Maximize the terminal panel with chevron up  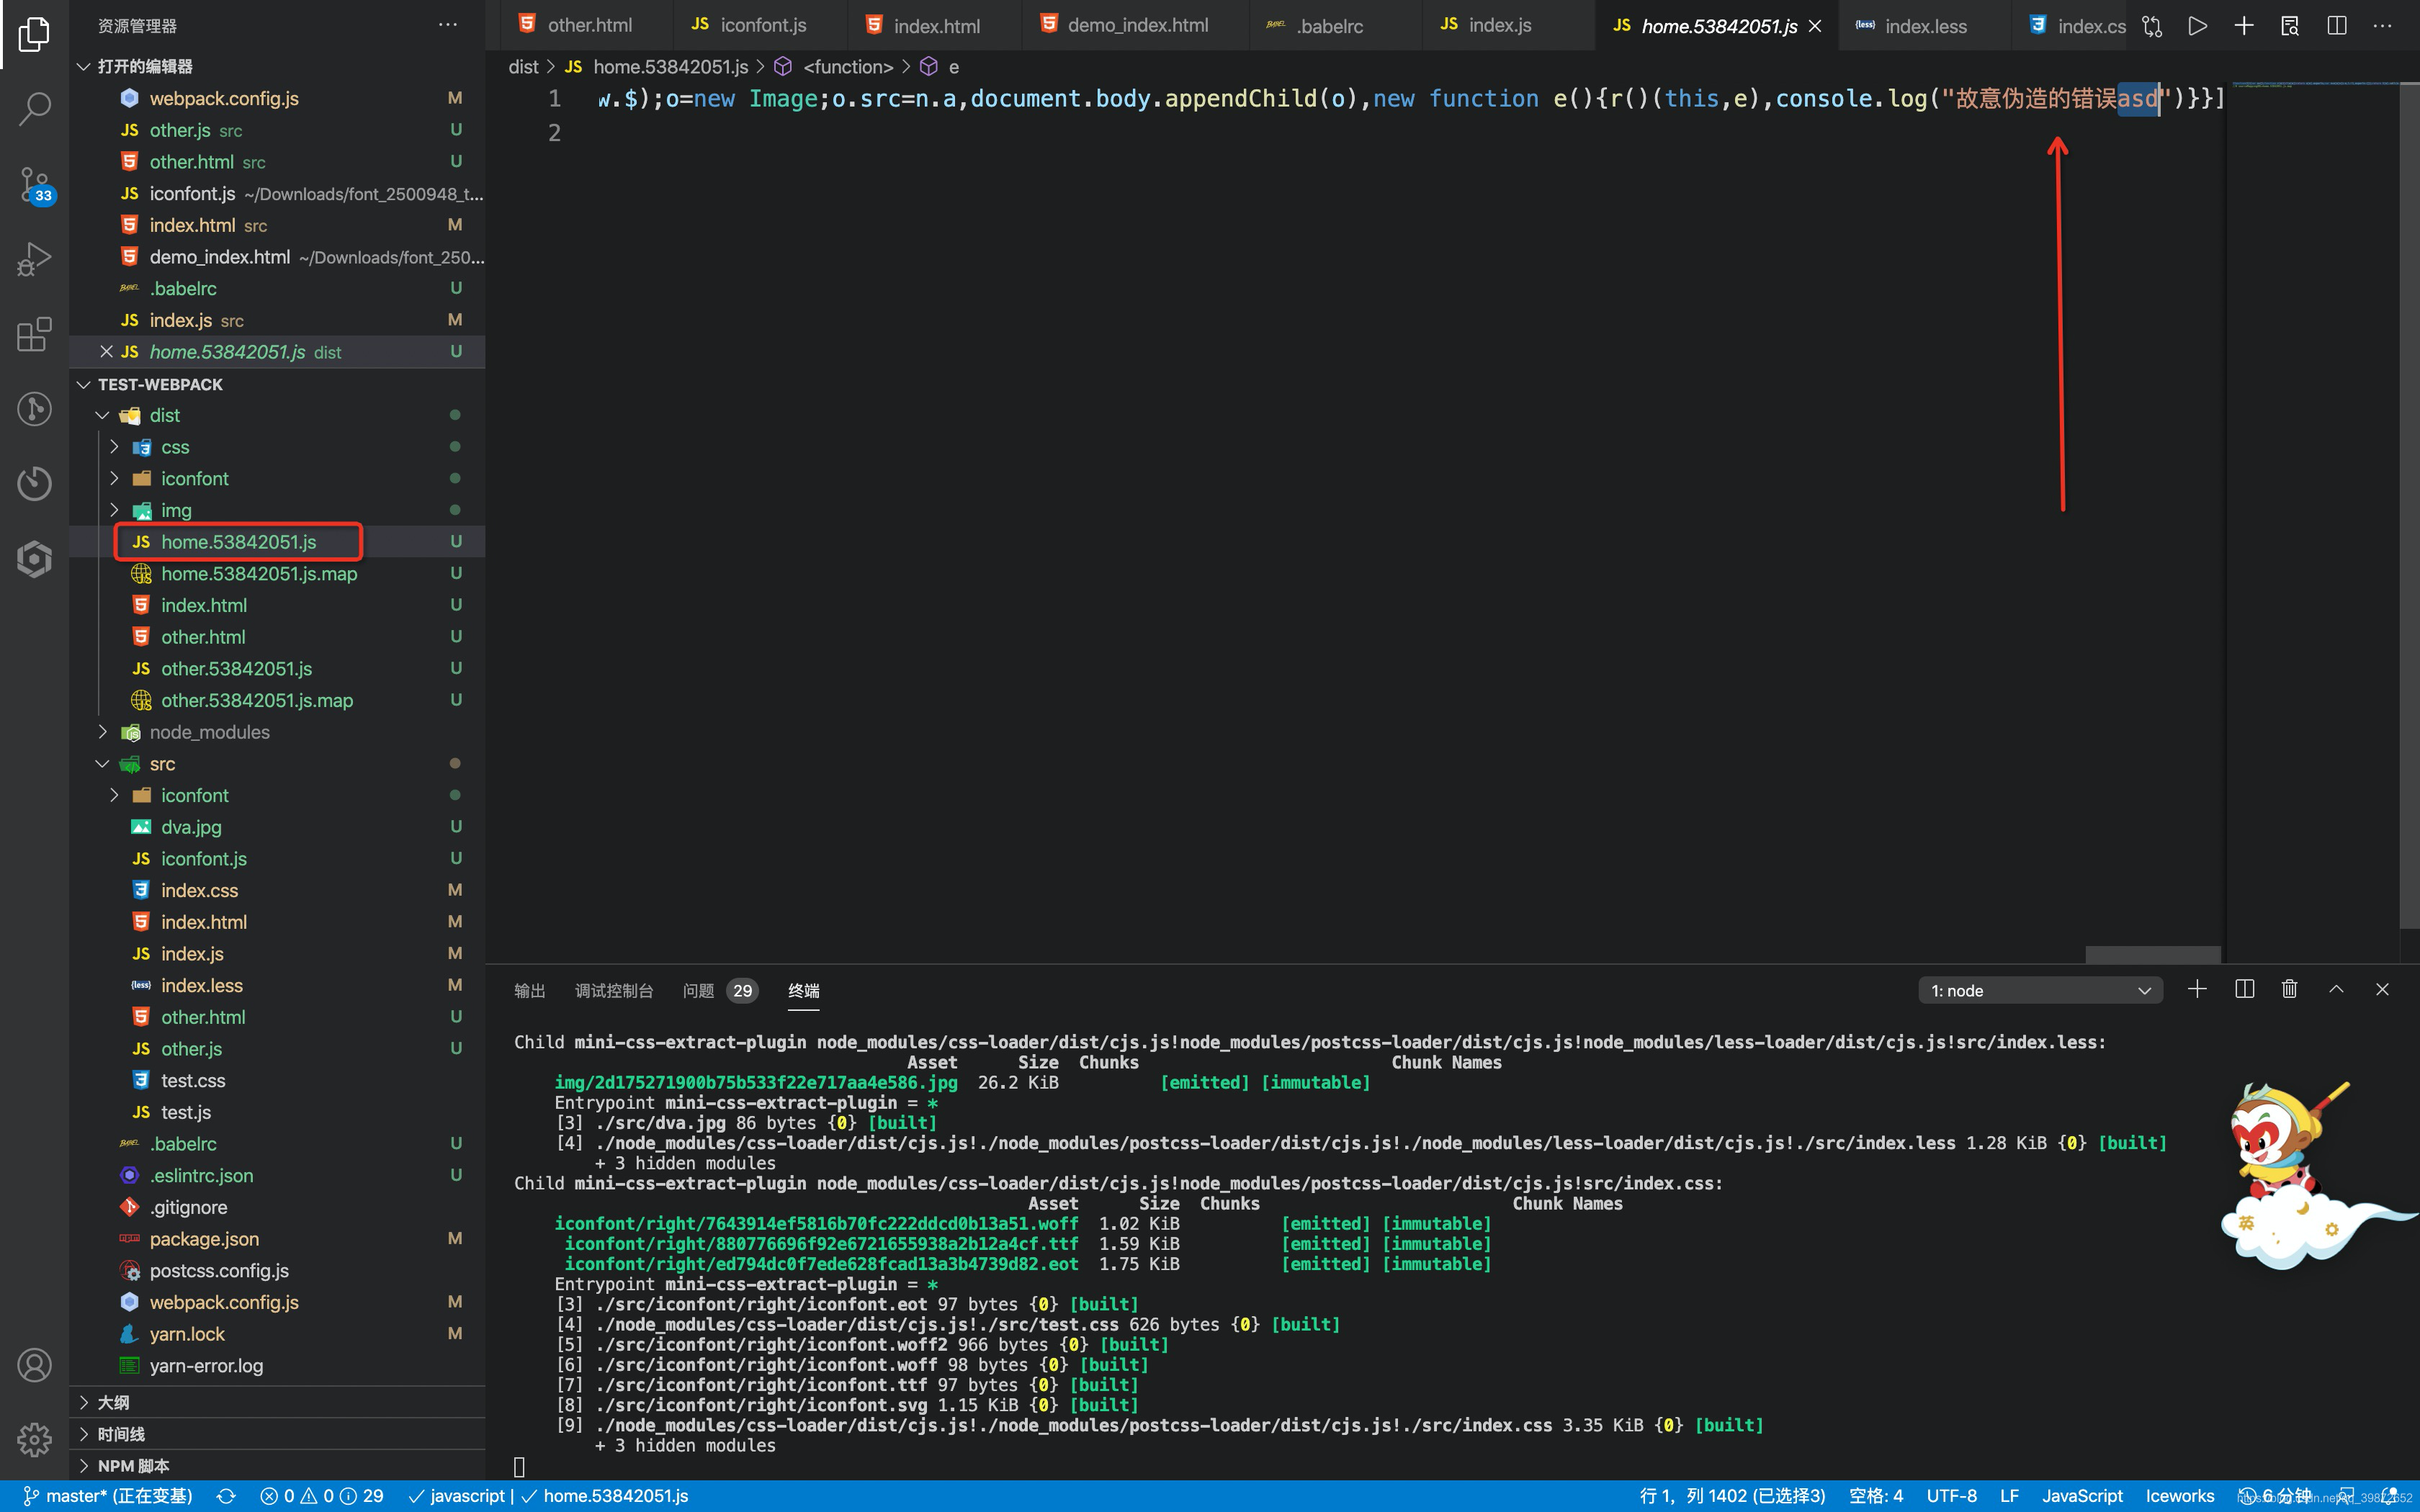pyautogui.click(x=2336, y=989)
